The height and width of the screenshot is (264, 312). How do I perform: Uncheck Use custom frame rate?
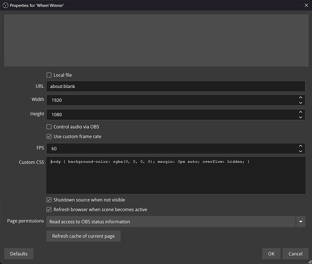49,136
